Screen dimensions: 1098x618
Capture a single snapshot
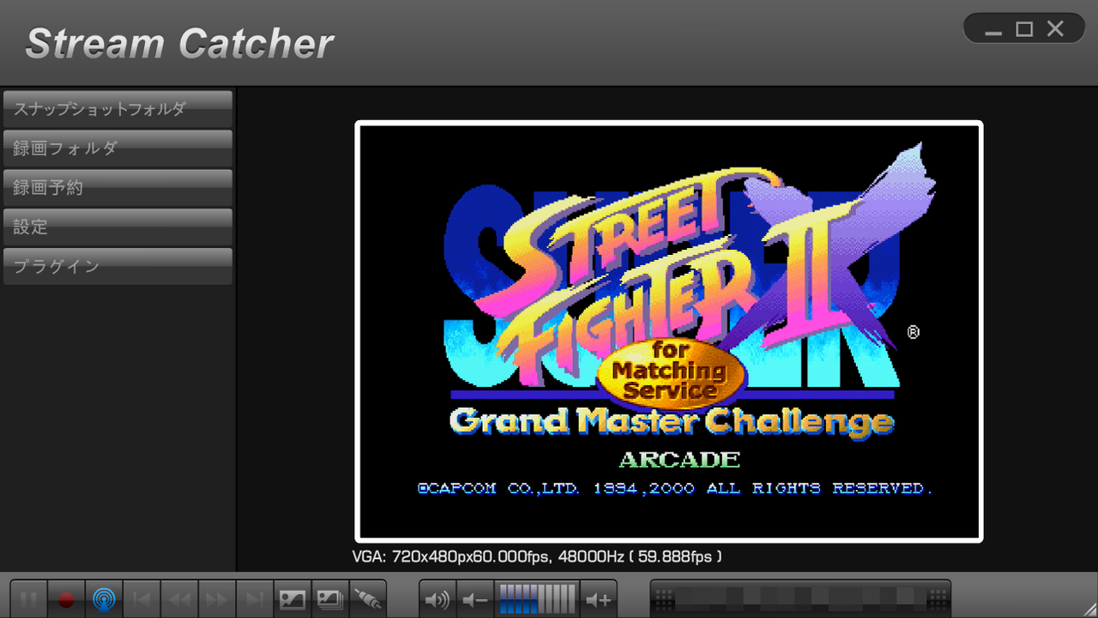(x=293, y=598)
